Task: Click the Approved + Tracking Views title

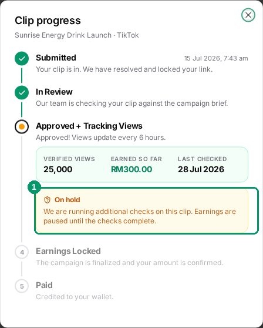Action: [89, 126]
